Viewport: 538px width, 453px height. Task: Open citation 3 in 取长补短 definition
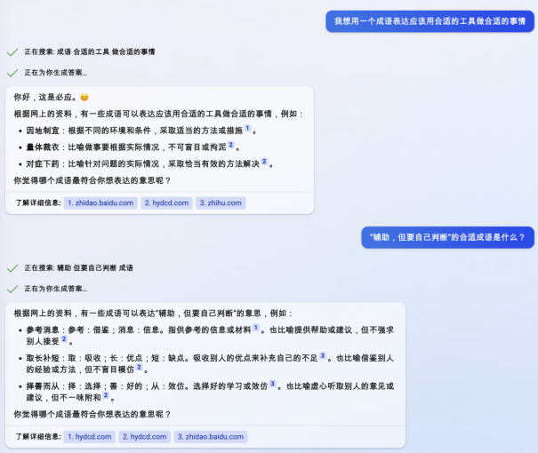pos(323,356)
